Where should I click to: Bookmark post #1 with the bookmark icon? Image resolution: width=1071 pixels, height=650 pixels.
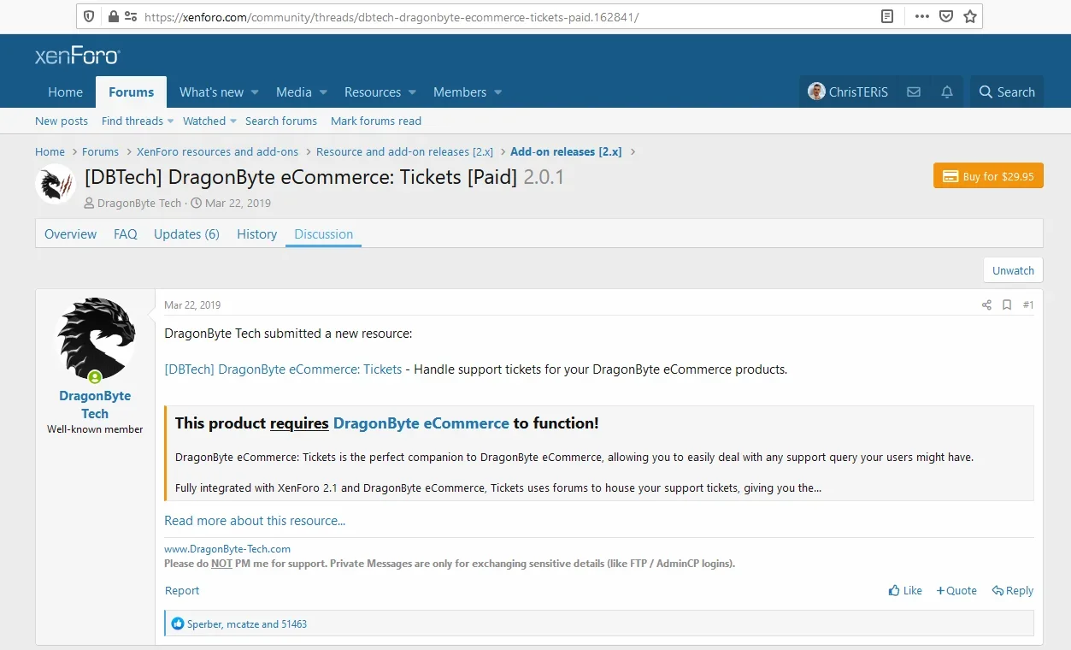1007,305
